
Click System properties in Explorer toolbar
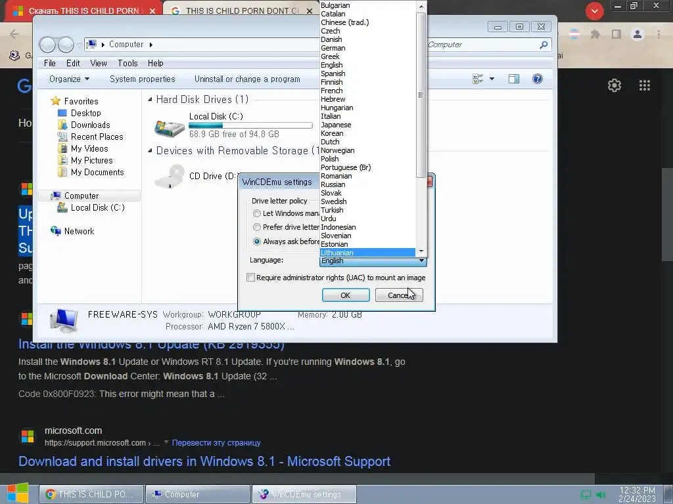(x=143, y=79)
